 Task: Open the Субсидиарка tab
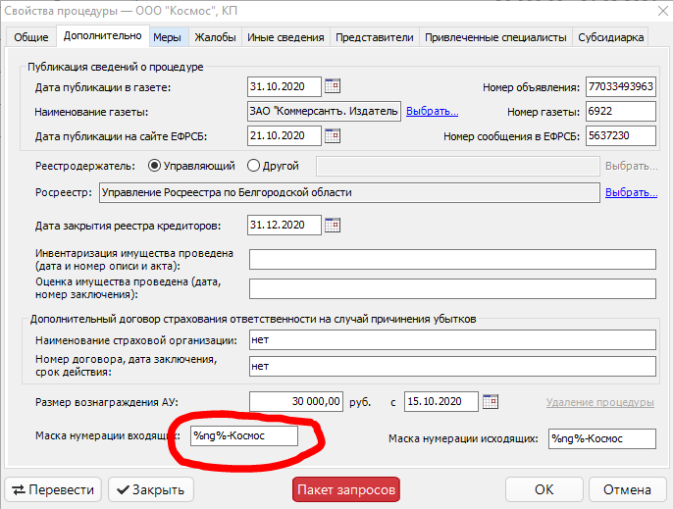point(613,37)
